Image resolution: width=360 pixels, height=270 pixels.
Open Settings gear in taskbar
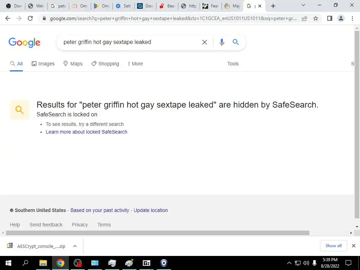[x=164, y=263]
